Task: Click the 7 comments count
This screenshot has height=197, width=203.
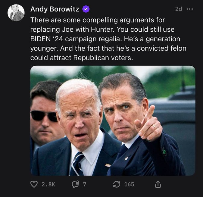Action: point(85,184)
